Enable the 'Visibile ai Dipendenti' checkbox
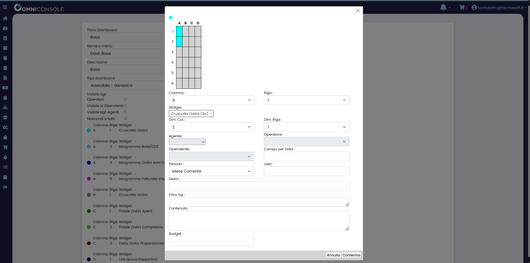The image size is (530, 263). click(125, 106)
